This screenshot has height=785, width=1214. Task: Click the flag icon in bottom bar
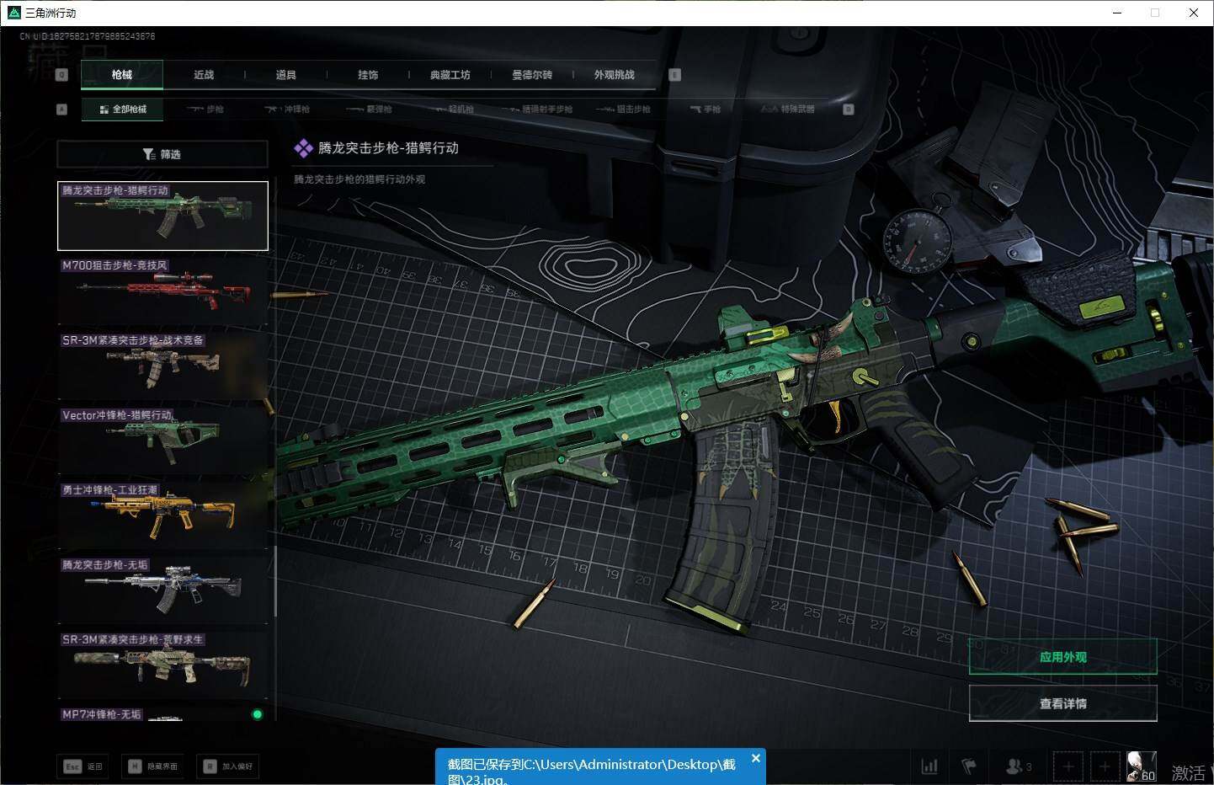tap(969, 766)
